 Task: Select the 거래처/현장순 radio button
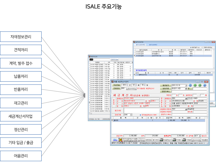coord(202,47)
